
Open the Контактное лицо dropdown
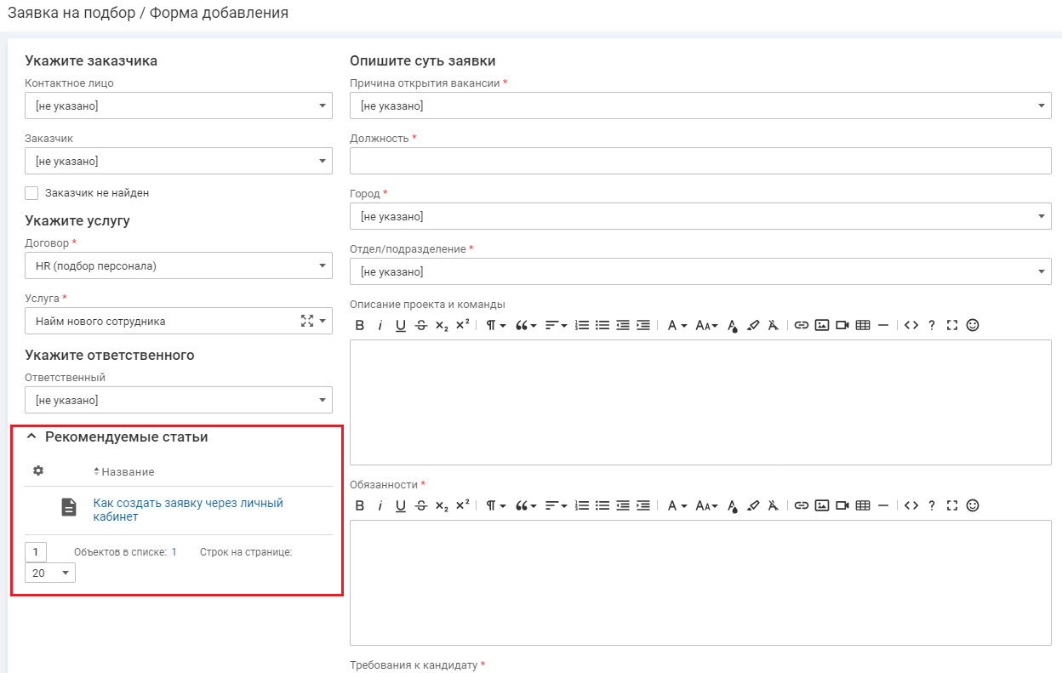tap(178, 106)
